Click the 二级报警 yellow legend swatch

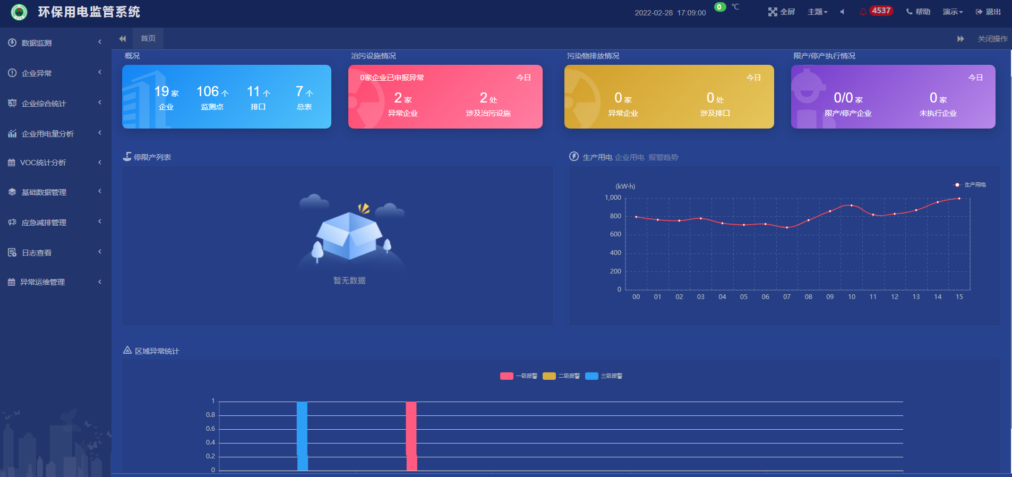point(549,376)
